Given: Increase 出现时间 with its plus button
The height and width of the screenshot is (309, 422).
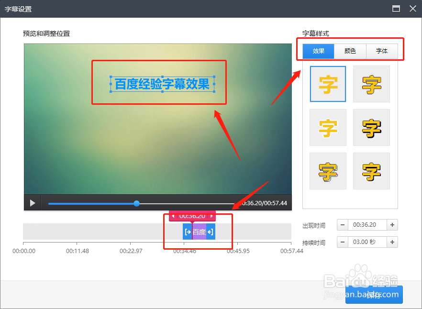Looking at the screenshot, I should (392, 225).
